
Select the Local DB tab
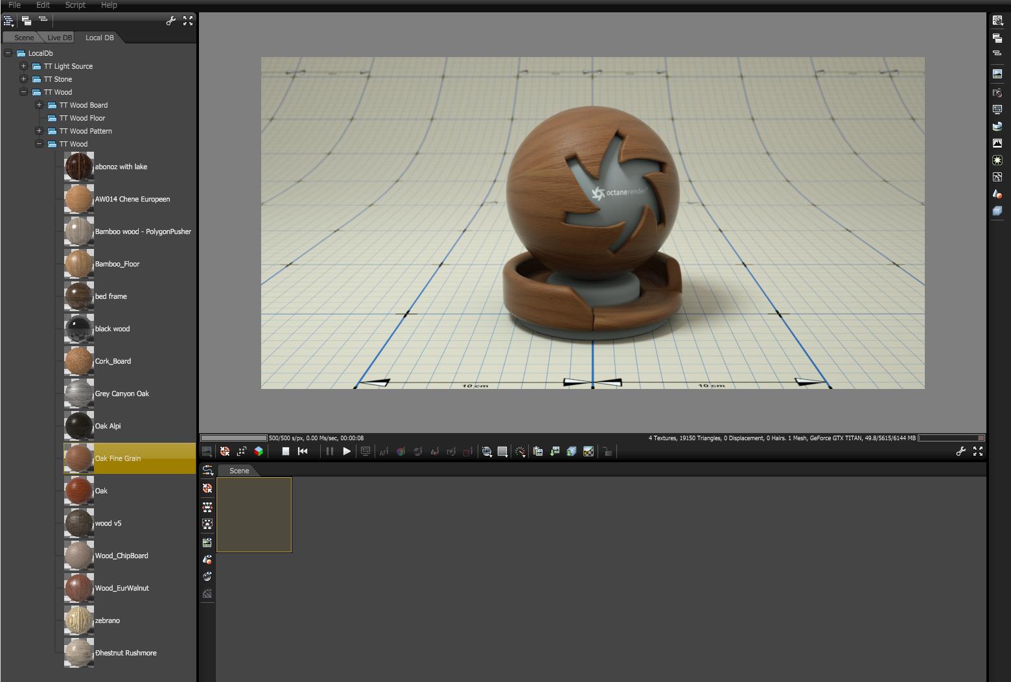(x=99, y=38)
